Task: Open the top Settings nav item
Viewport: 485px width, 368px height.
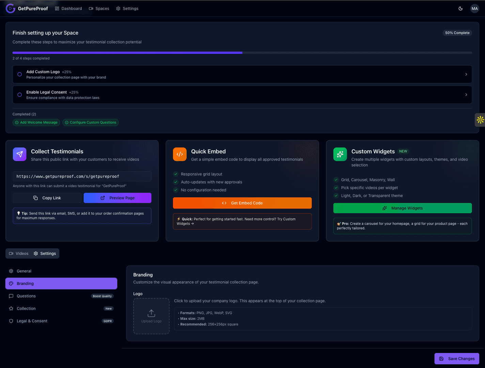Action: (127, 9)
